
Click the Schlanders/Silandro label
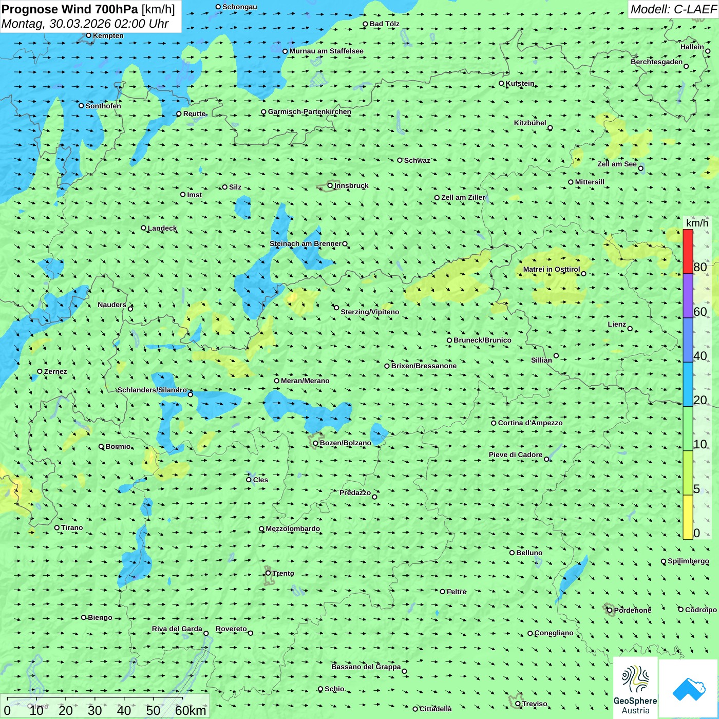coord(152,390)
